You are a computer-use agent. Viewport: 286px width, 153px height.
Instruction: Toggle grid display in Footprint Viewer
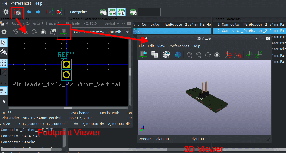(4, 63)
